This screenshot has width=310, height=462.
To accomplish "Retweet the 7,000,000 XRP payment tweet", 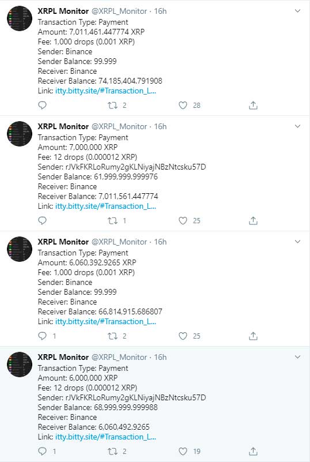I will pyautogui.click(x=112, y=220).
